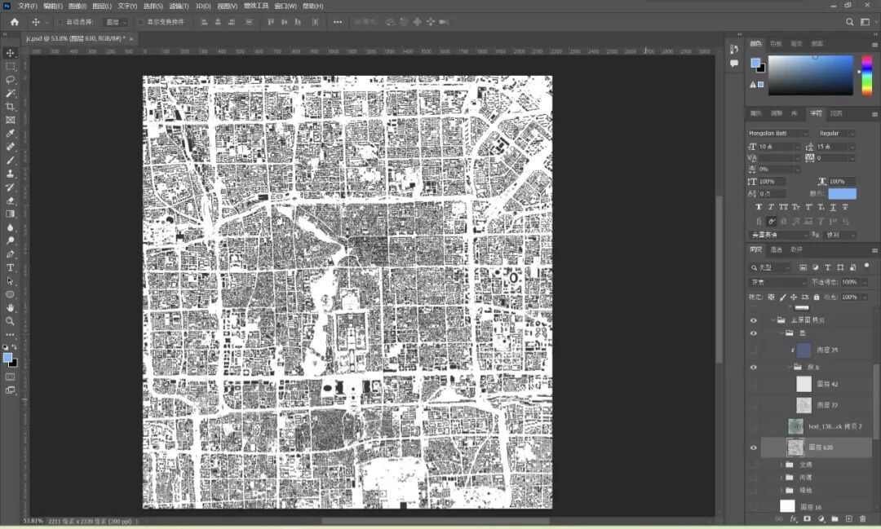Viewport: 881px width, 529px height.
Task: Click the rainbow hue slider strip
Action: pyautogui.click(x=867, y=75)
